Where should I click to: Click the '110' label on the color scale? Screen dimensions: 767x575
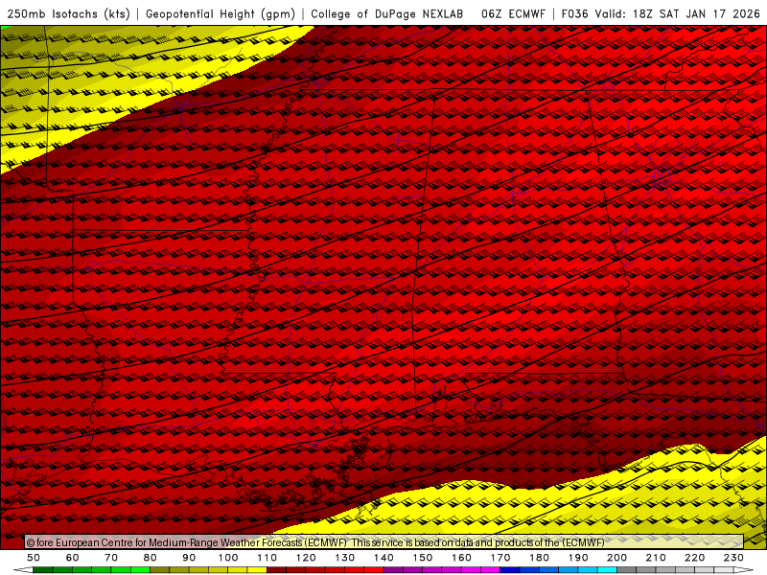pos(267,558)
